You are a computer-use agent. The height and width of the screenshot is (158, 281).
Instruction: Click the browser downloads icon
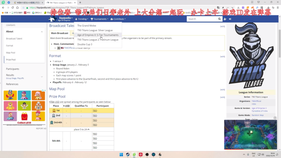[x=268, y=7]
